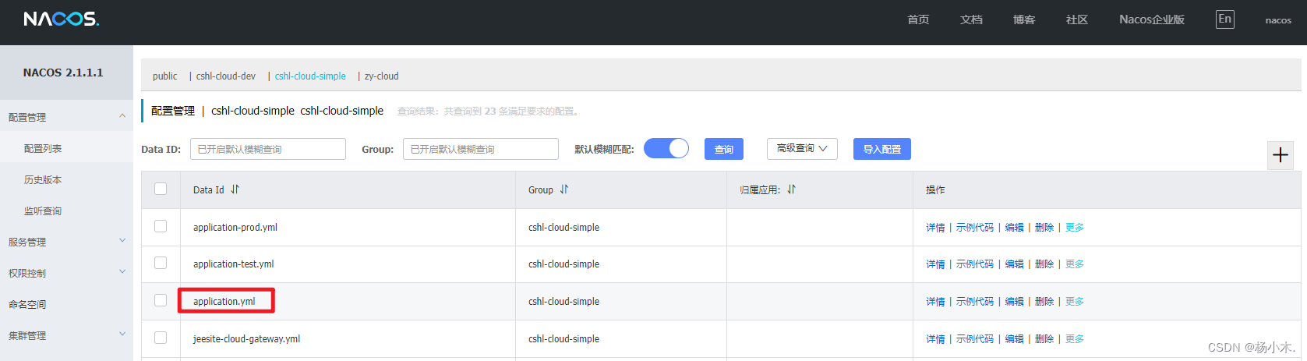Screen dimensions: 1307x361
Task: Open 配置列表 in sidebar
Action: coord(43,148)
